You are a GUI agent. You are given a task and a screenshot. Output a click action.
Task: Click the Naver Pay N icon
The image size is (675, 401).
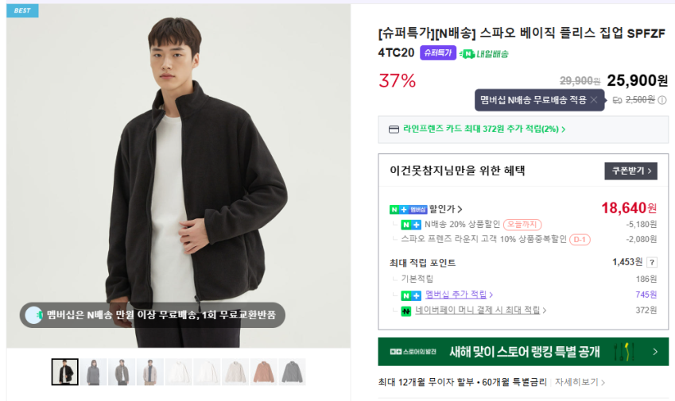(406, 310)
